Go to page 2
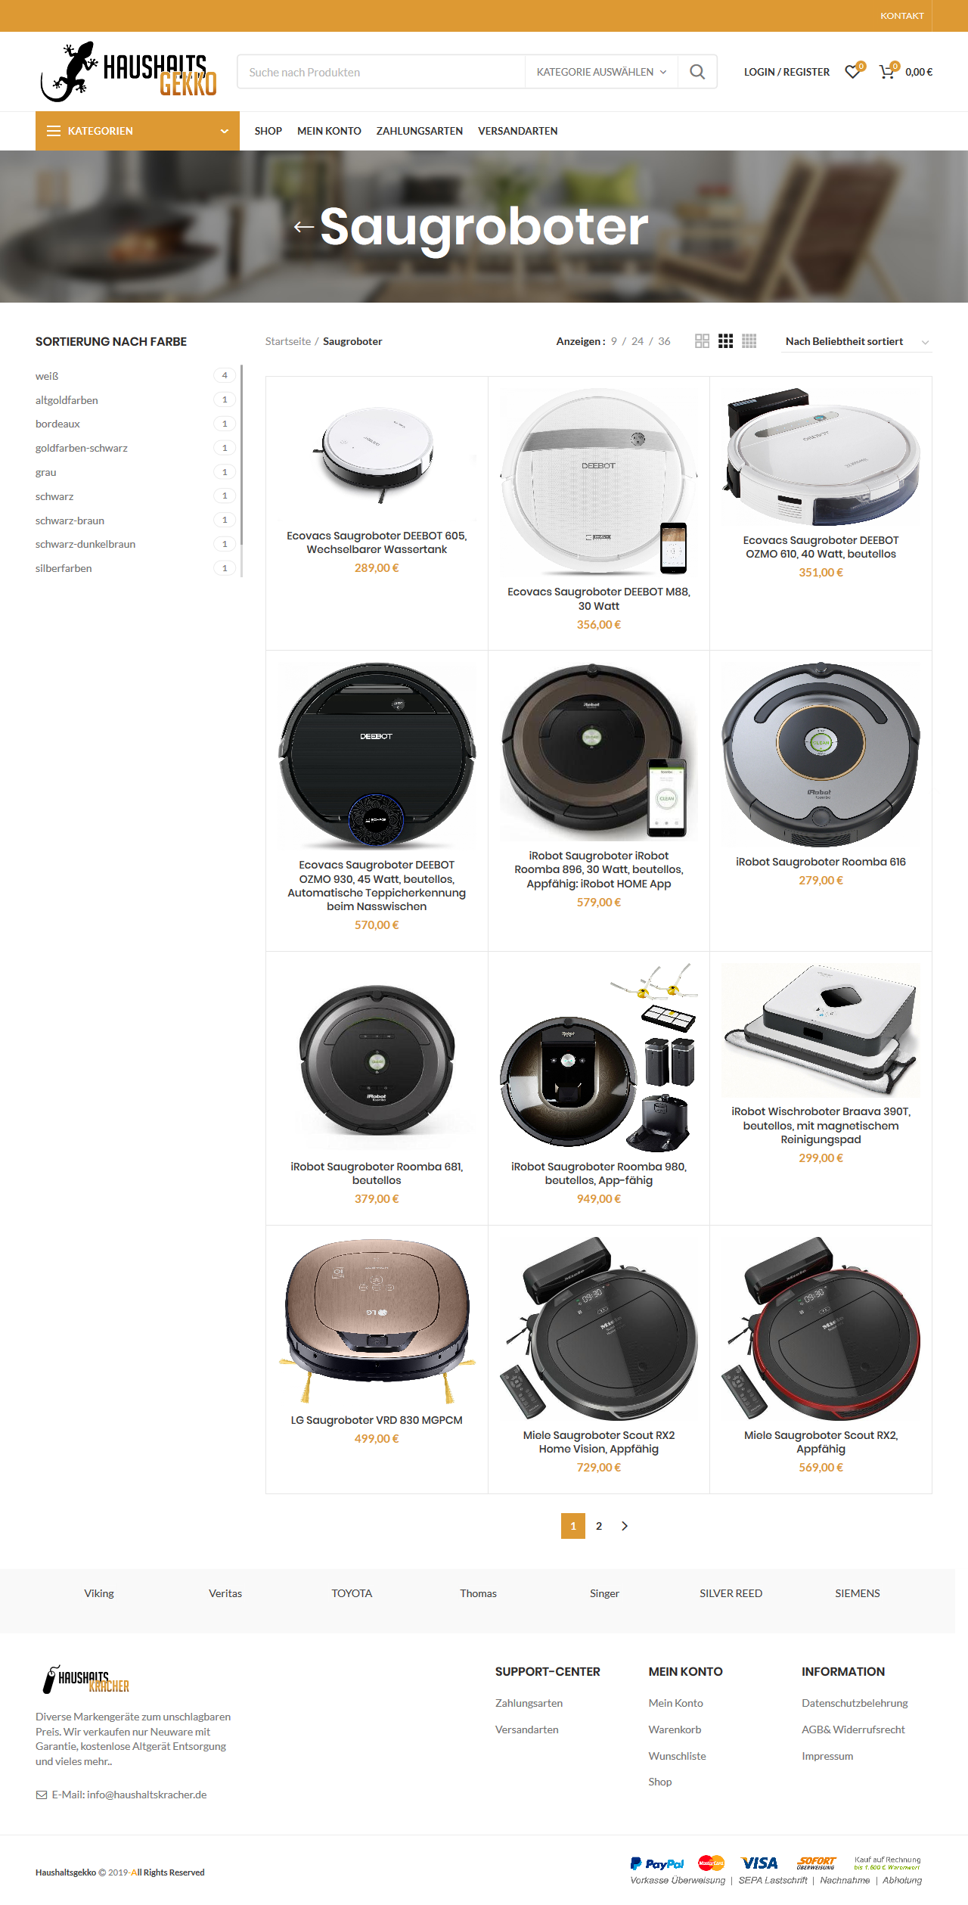 [x=599, y=1526]
